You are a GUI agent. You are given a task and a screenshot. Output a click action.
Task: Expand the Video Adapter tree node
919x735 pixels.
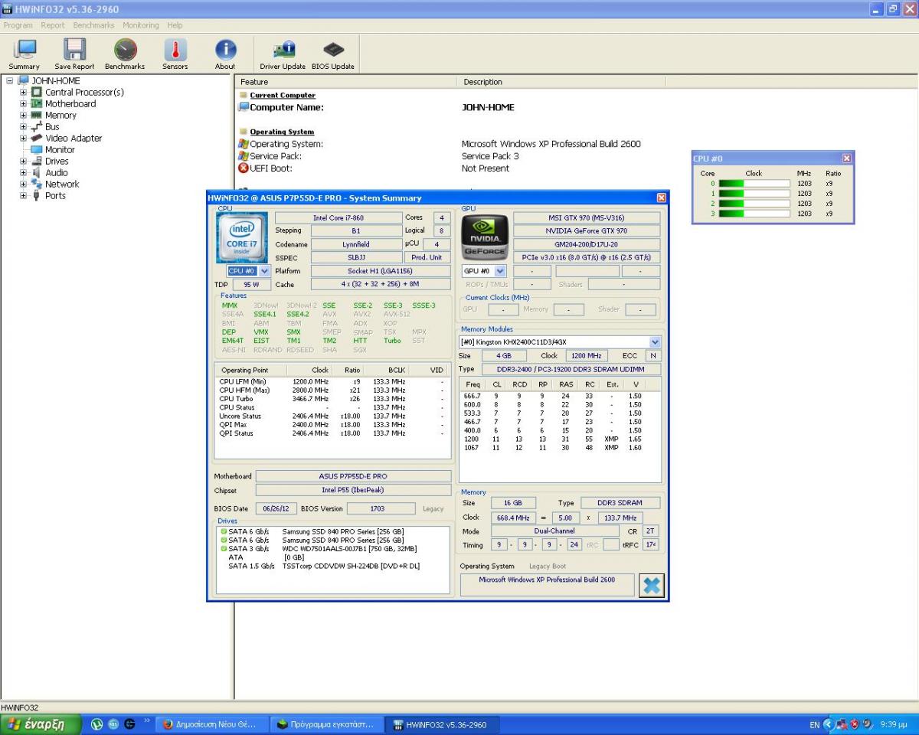(x=23, y=139)
